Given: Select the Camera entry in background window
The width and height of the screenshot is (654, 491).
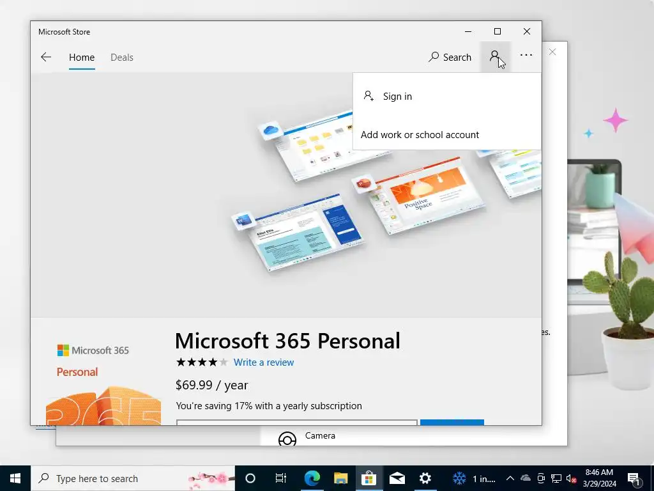Looking at the screenshot, I should pos(320,435).
